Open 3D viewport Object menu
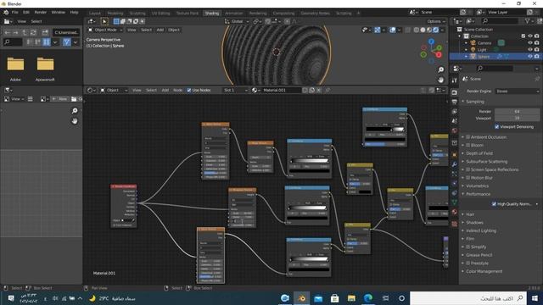This screenshot has height=305, width=543. tap(174, 30)
